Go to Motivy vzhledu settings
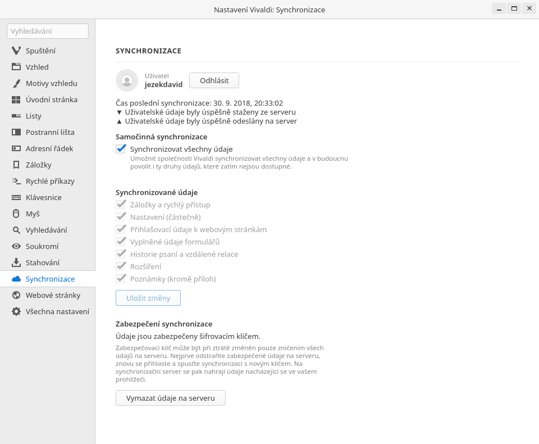Image resolution: width=539 pixels, height=444 pixels. click(47, 83)
